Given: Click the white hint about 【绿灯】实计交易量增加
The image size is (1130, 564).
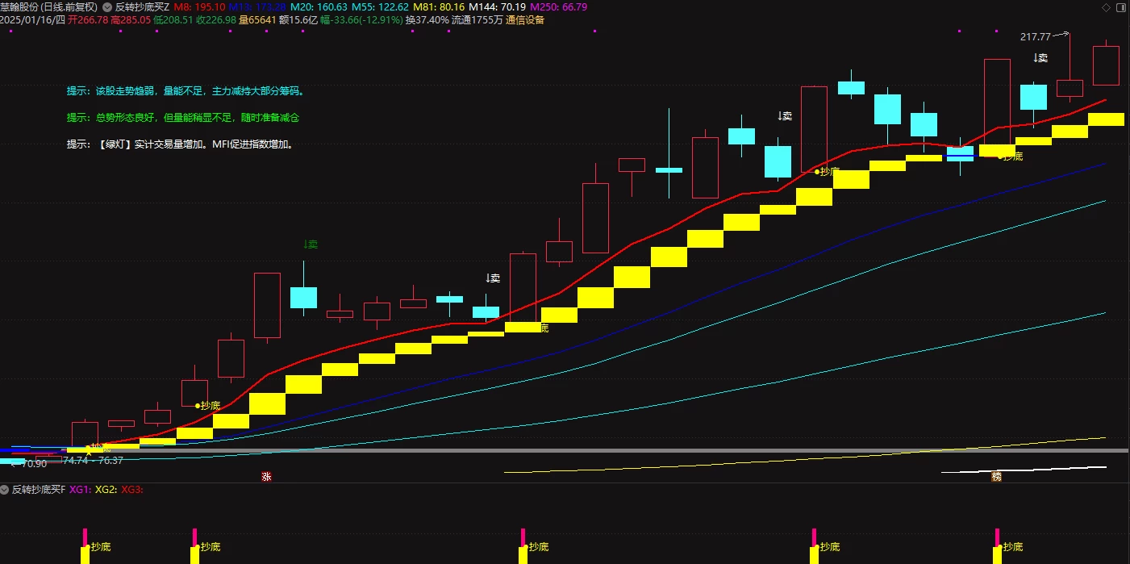Looking at the screenshot, I should pyautogui.click(x=181, y=145).
